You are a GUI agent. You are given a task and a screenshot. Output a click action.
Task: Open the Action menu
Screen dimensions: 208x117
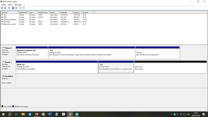point(10,5)
